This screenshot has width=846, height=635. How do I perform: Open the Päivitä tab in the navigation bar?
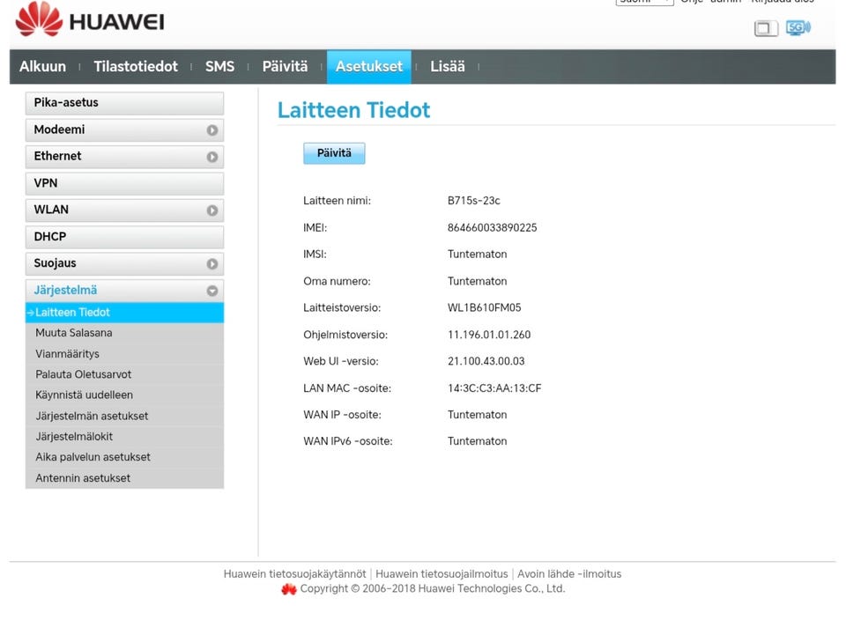[x=285, y=66]
